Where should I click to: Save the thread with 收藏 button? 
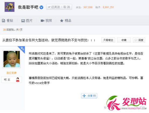pyautogui.click(x=124, y=40)
